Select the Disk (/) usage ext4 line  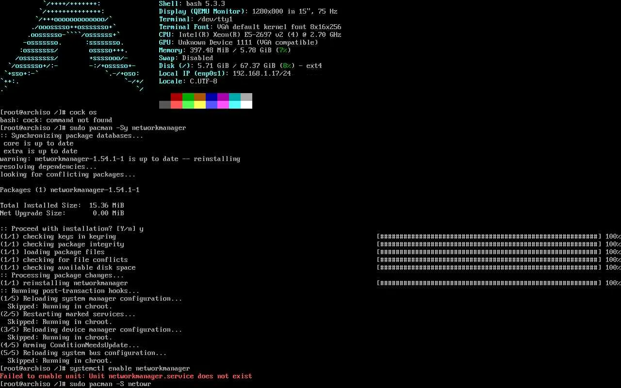[240, 66]
